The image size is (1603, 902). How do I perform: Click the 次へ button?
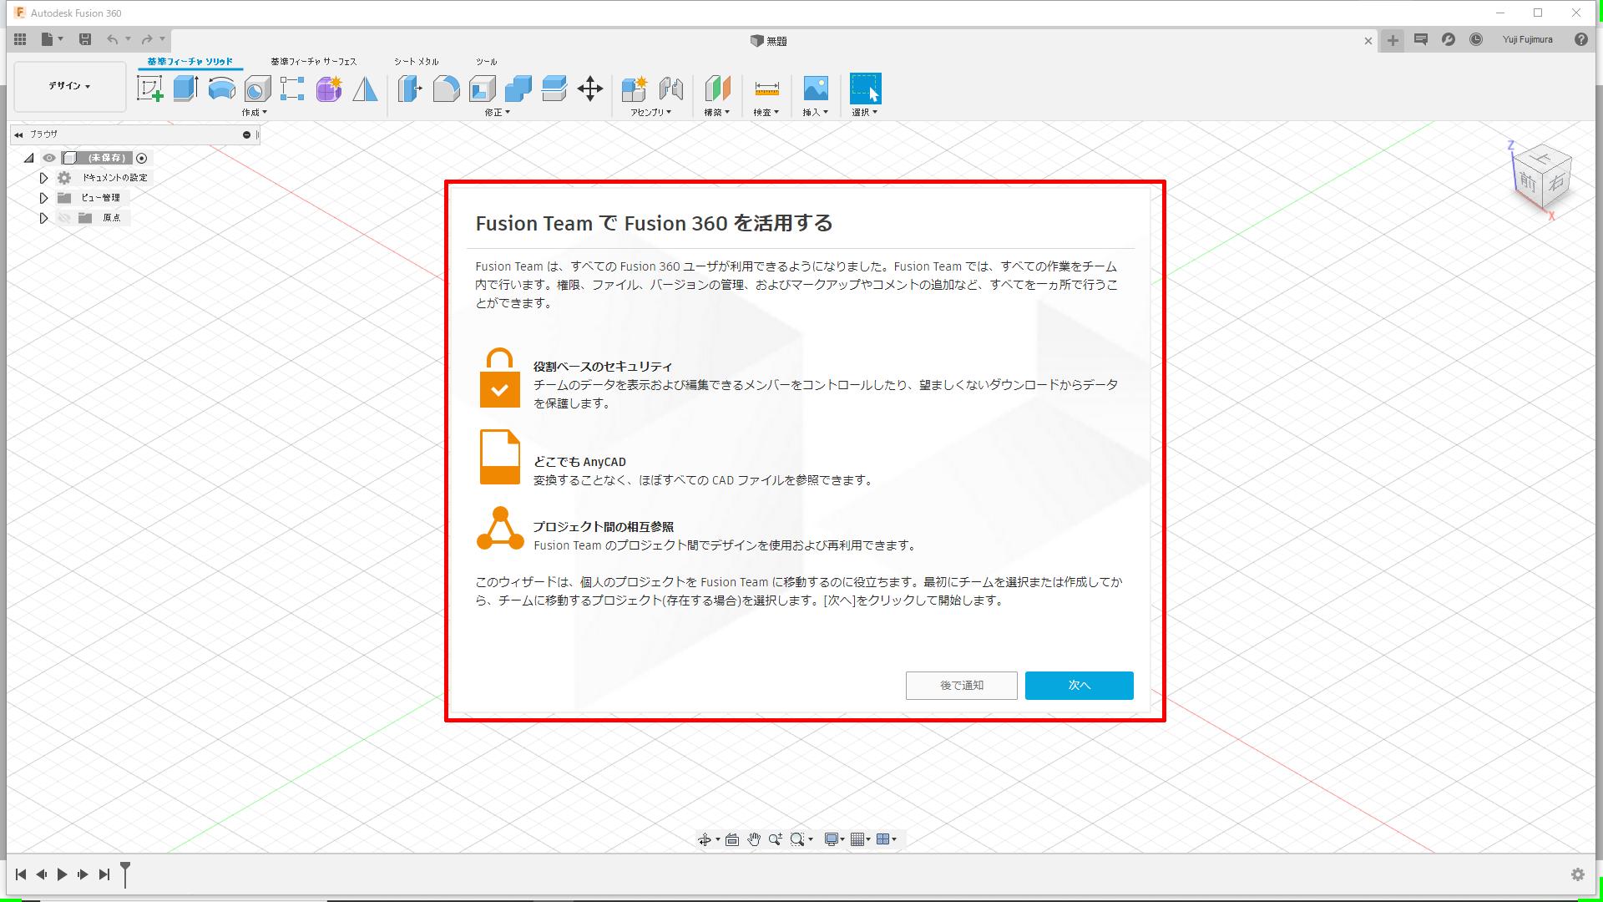pos(1079,686)
